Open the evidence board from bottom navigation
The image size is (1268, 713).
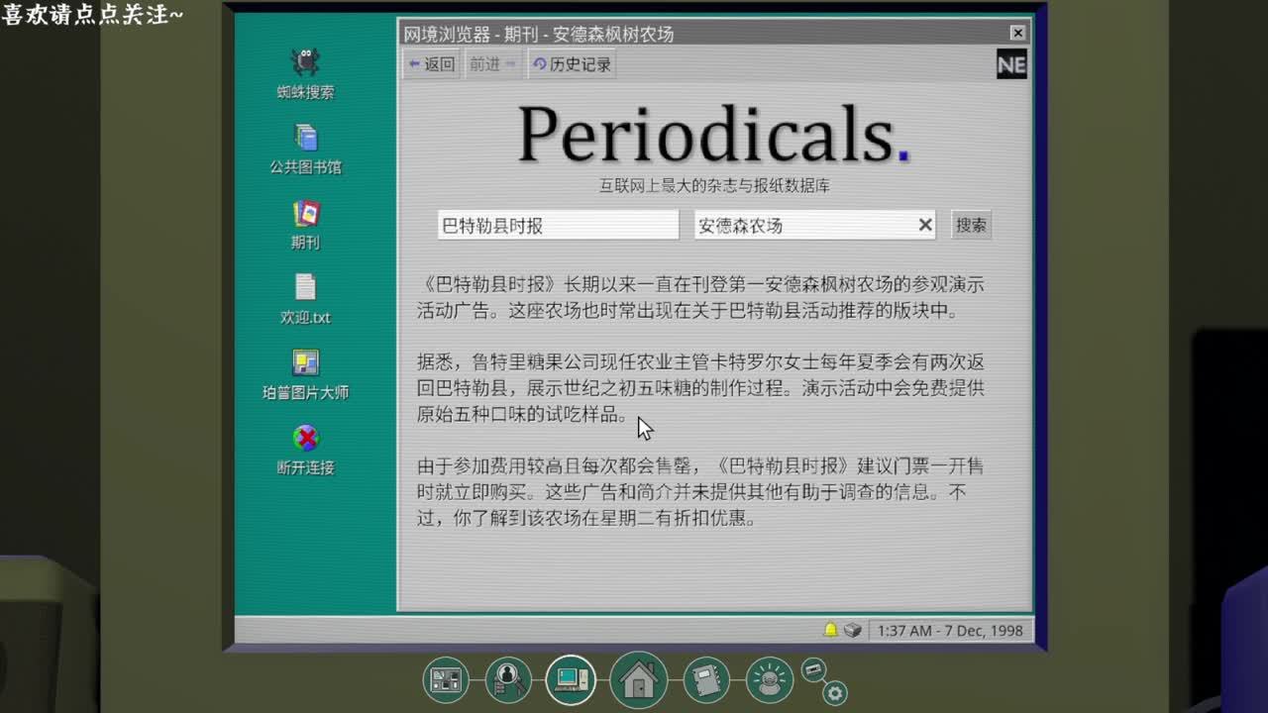[446, 679]
